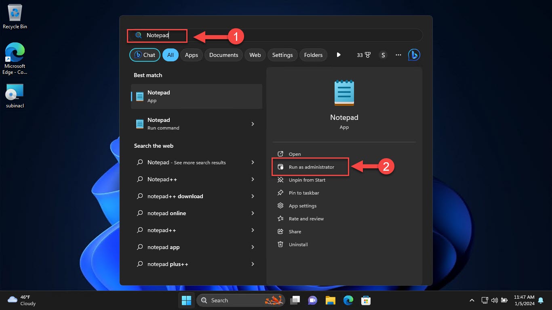Open File Explorer from the taskbar

coord(331,300)
